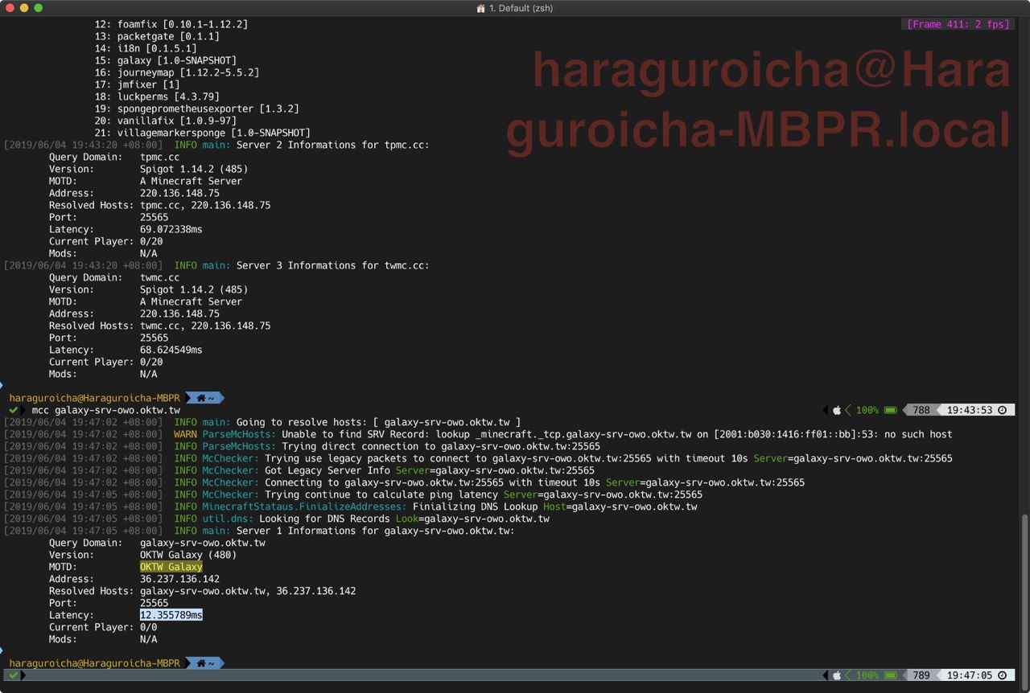Click 'Finializing DNS Lookup' log line
The height and width of the screenshot is (693, 1030).
click(x=351, y=506)
